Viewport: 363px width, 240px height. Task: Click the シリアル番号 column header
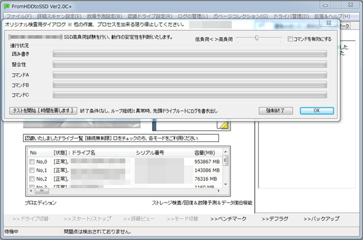coord(163,153)
